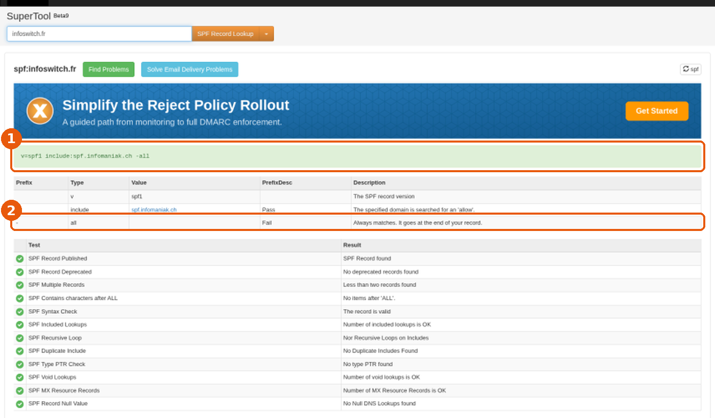The width and height of the screenshot is (715, 418).
Task: Click Solve Email Delivery Problems button
Action: tap(189, 69)
